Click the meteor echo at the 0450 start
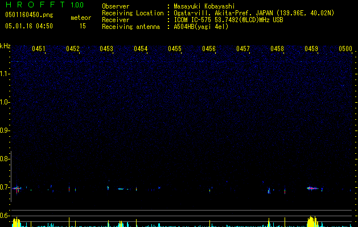The width and height of the screenshot is (358, 227). point(17,188)
